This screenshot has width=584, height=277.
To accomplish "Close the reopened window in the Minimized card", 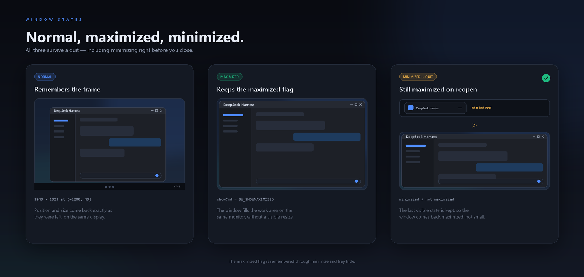I will (543, 137).
